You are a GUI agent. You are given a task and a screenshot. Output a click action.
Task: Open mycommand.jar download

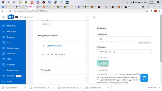point(11,88)
